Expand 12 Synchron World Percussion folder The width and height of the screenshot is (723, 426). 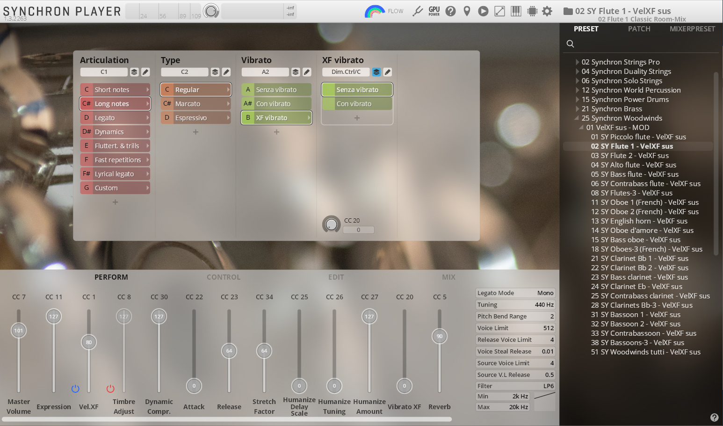(x=578, y=90)
